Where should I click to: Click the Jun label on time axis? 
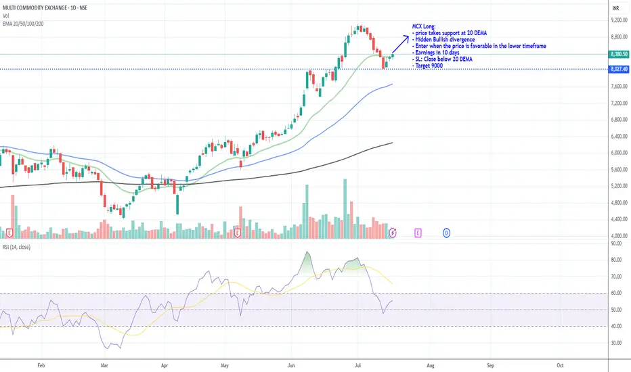291,365
